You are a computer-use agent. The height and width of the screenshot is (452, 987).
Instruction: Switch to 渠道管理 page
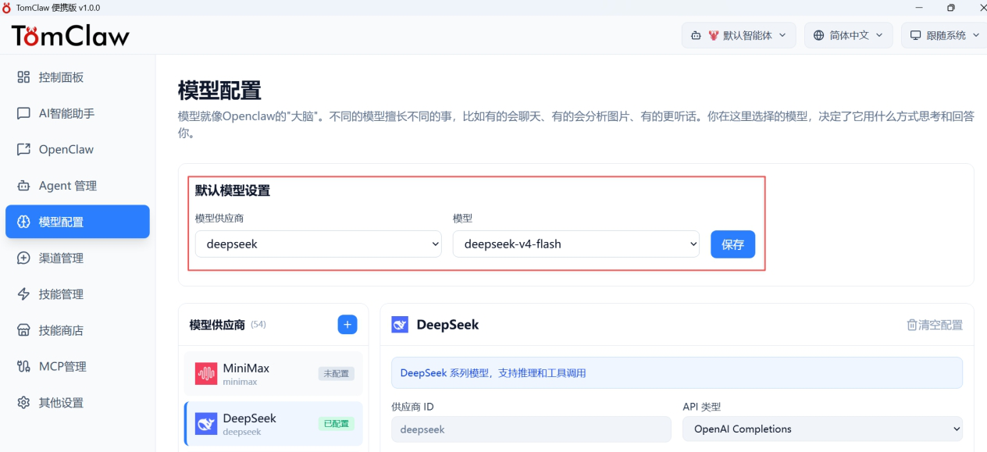pyautogui.click(x=77, y=258)
